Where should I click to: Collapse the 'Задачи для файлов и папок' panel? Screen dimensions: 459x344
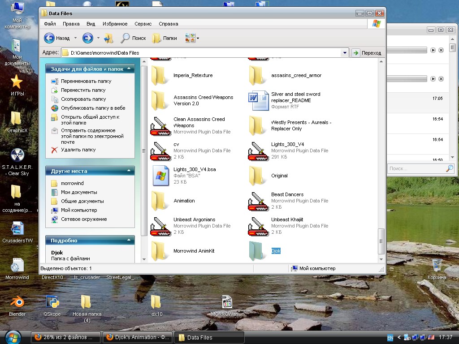[129, 69]
